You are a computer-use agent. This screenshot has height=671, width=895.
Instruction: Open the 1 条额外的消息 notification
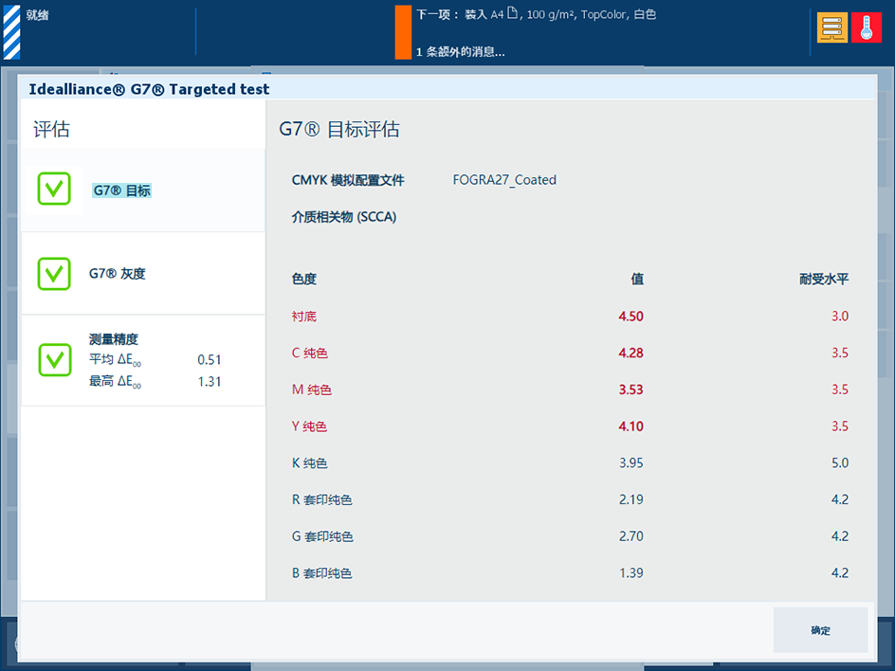click(460, 52)
